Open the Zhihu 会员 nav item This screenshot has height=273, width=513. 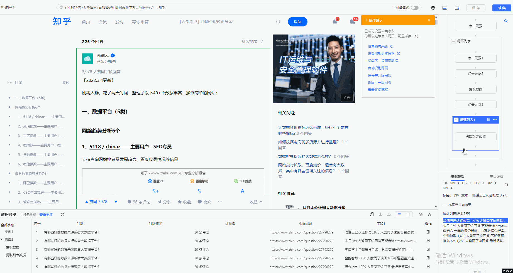click(x=102, y=22)
